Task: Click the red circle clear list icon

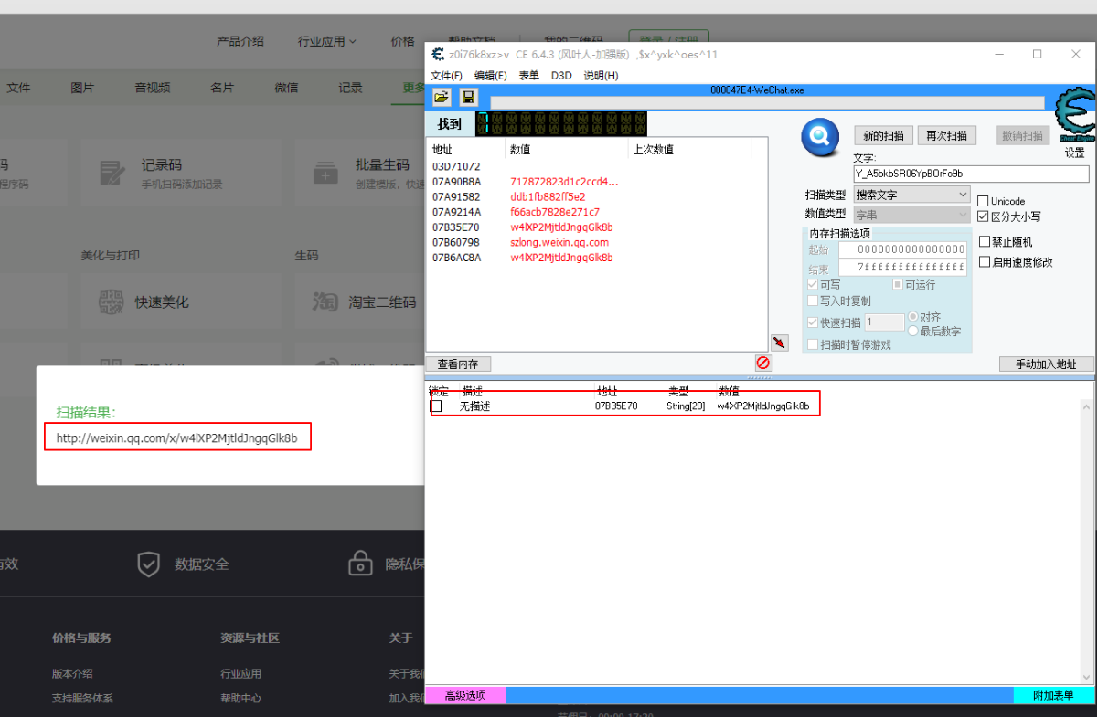Action: point(762,363)
